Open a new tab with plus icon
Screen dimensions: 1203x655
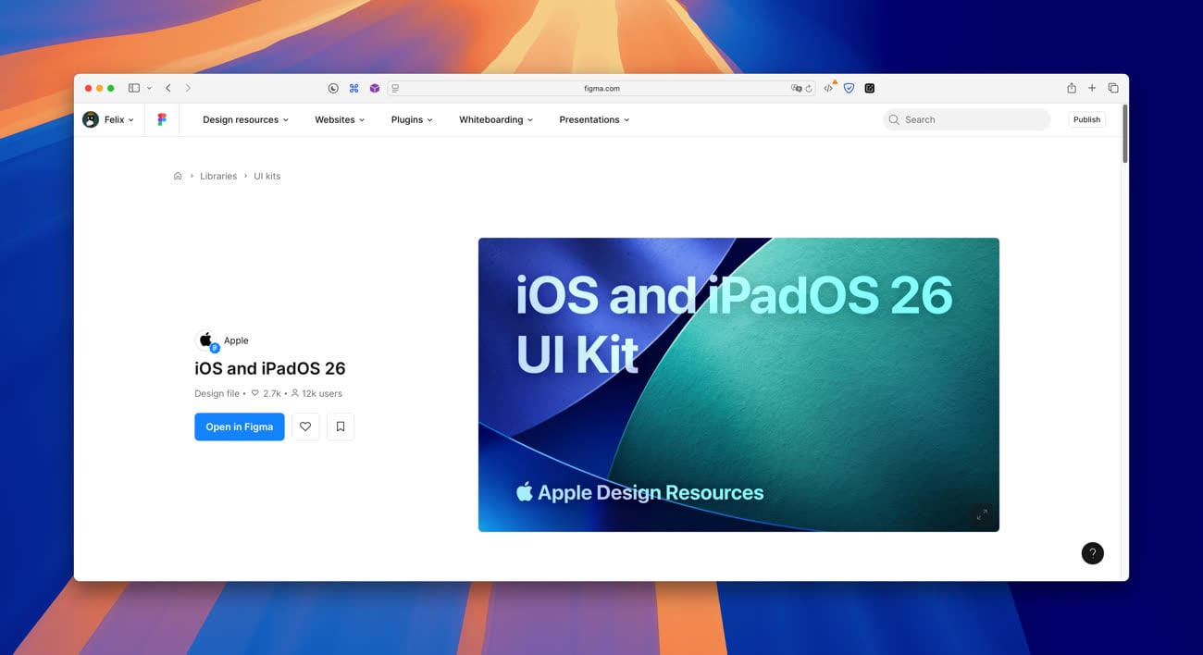pos(1092,88)
